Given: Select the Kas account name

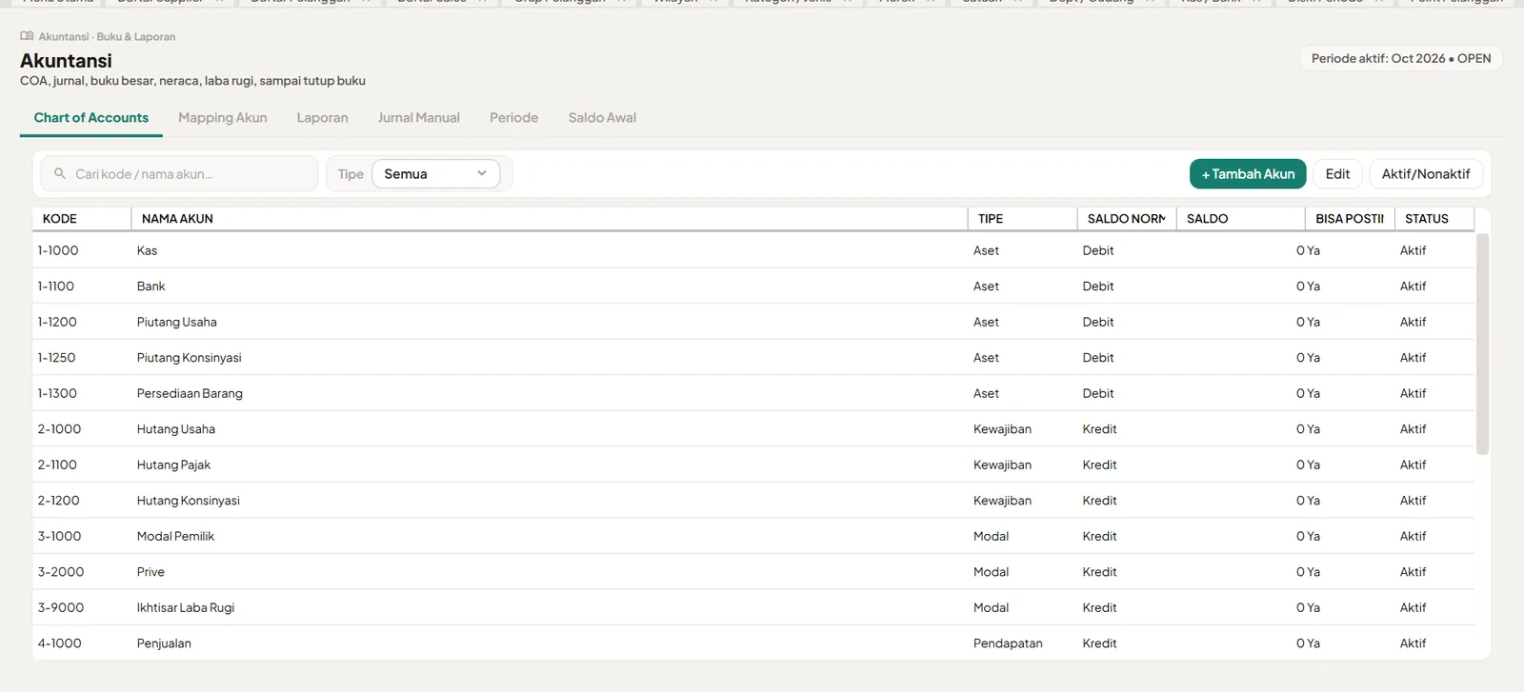Looking at the screenshot, I should tap(147, 251).
